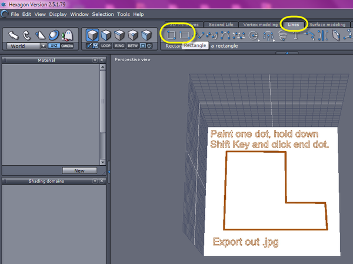Activate the Scale cone tool
This screenshot has width=353, height=264.
tap(40, 35)
